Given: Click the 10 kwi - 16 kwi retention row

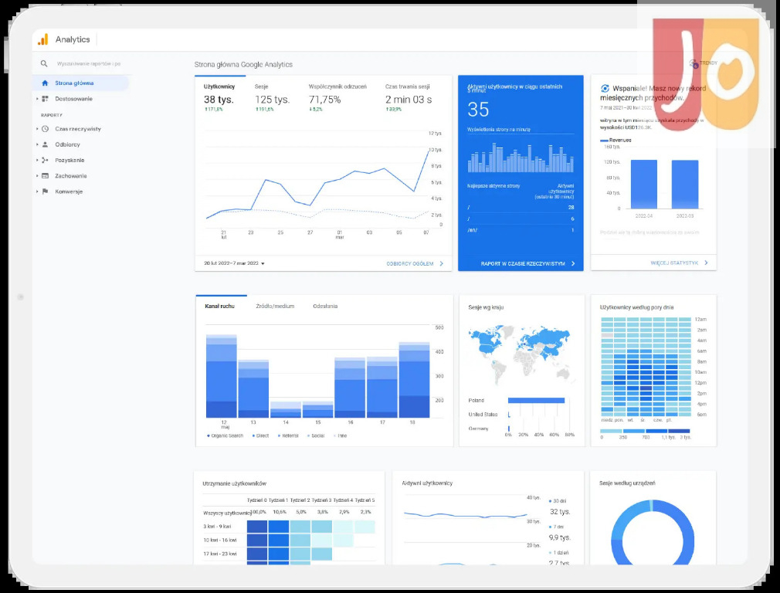Looking at the screenshot, I should pos(289,540).
